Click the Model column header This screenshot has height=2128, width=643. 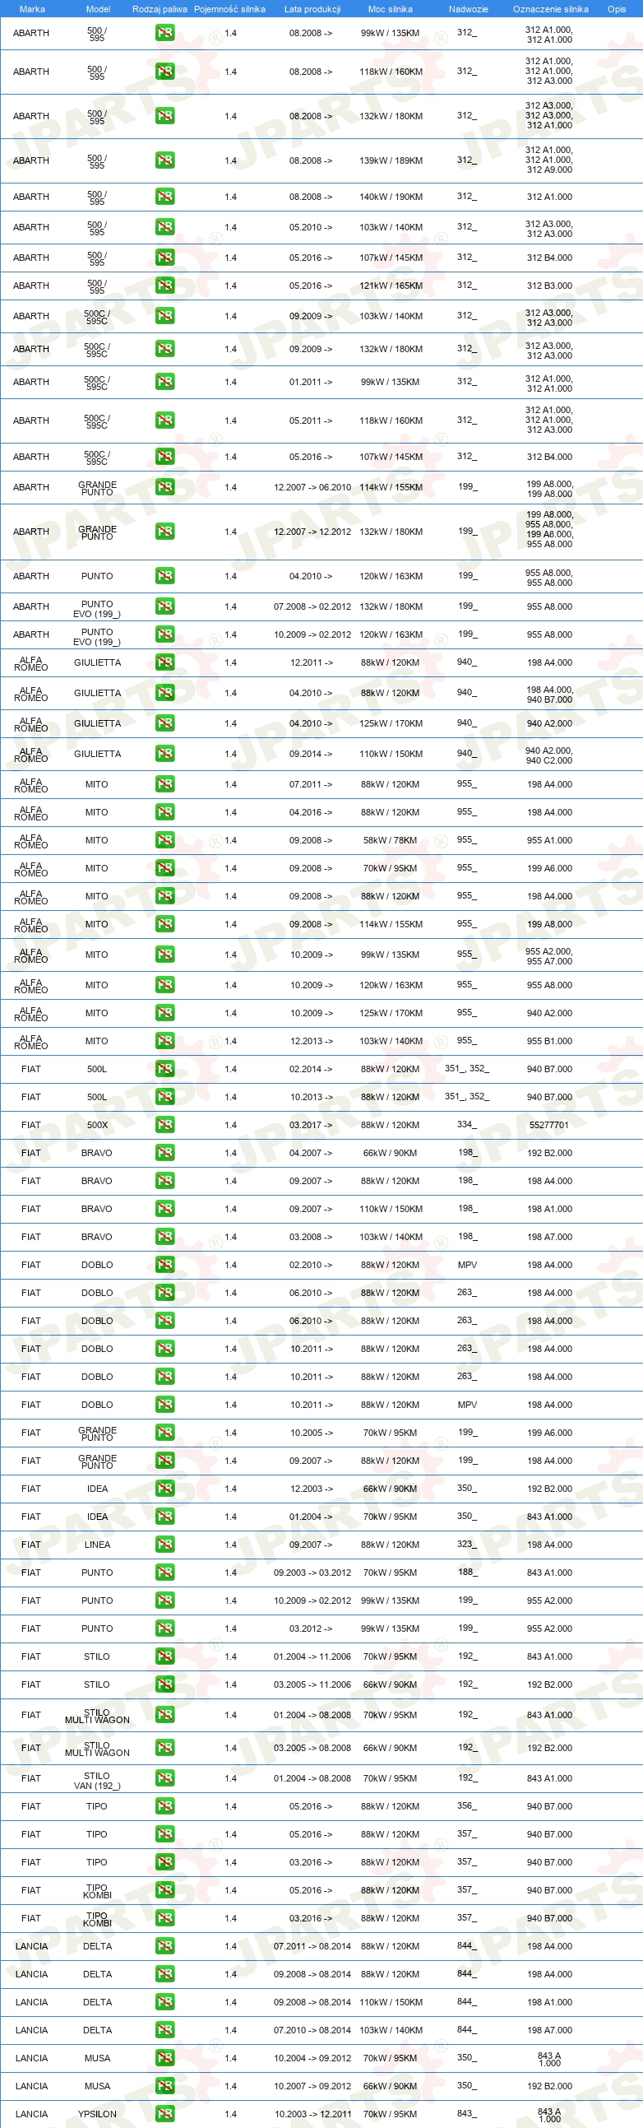point(98,9)
